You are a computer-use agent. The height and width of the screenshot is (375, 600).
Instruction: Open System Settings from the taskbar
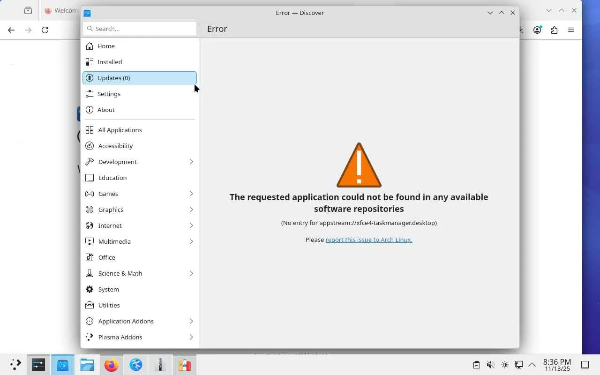[x=38, y=365]
